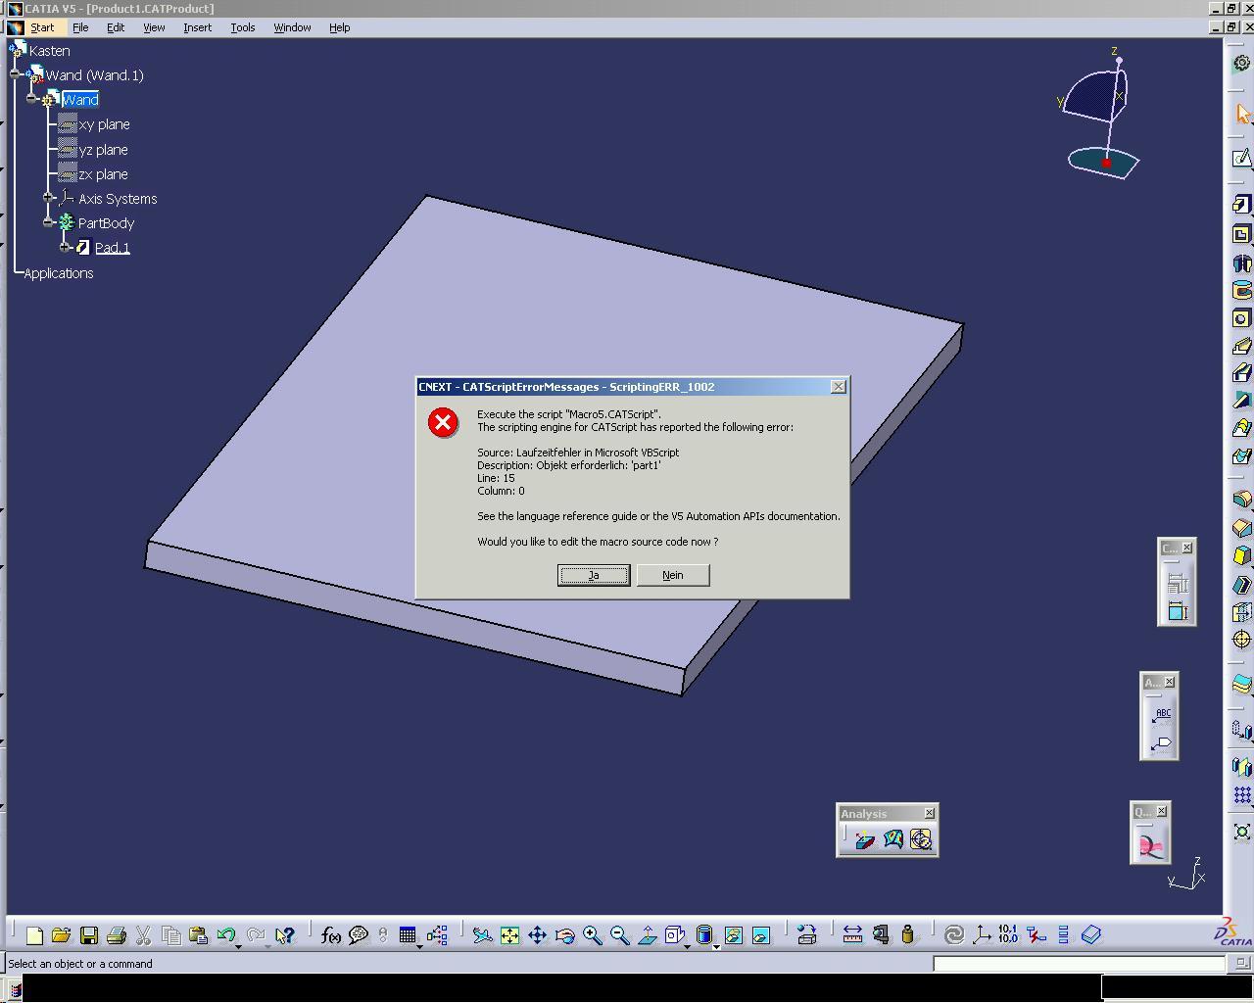The height and width of the screenshot is (1003, 1254).
Task: Click the Cut scissors icon
Action: [143, 935]
